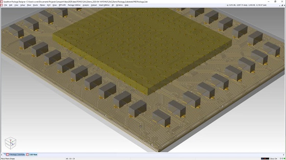Click the right scroll arrow on the tab bar
Image resolution: width=286 pixels, height=160 pixels.
point(284,155)
